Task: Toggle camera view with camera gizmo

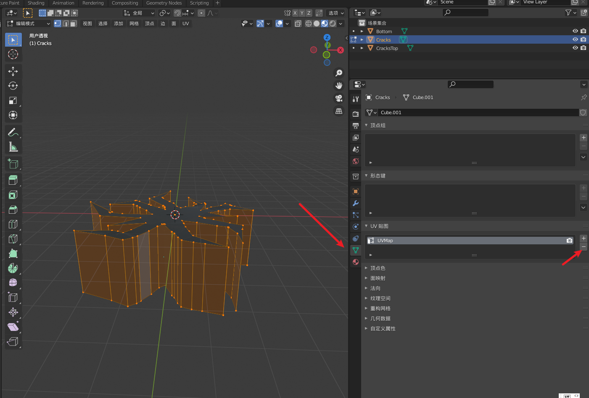Action: [x=339, y=98]
